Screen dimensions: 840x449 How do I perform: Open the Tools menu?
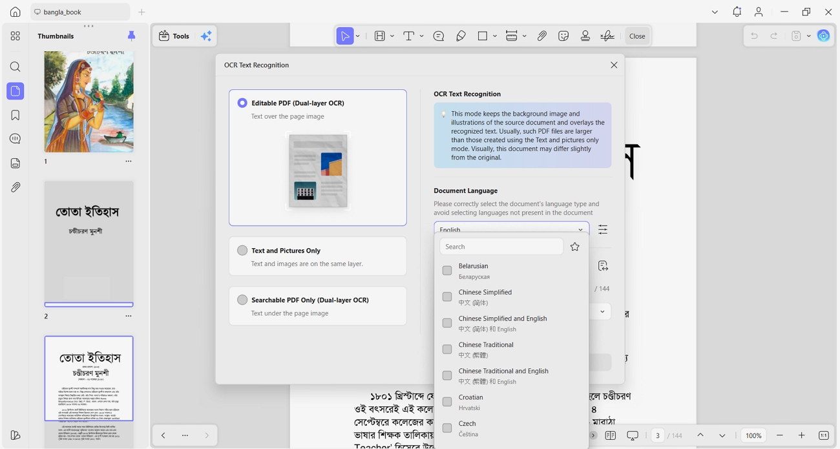tap(174, 36)
